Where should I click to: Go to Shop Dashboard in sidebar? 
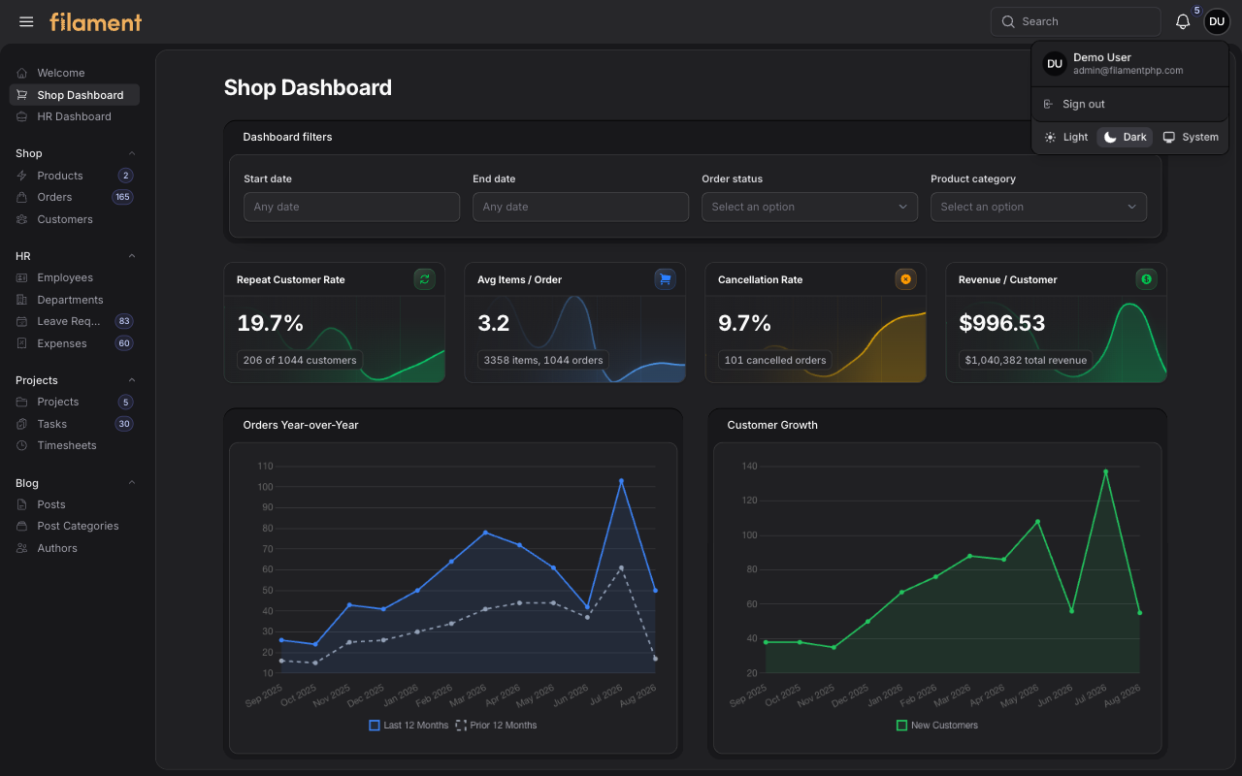75,95
